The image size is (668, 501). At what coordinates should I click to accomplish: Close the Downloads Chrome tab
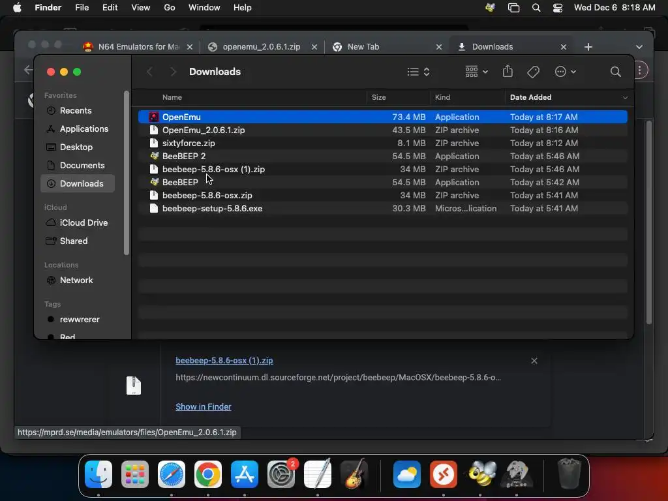(x=563, y=47)
